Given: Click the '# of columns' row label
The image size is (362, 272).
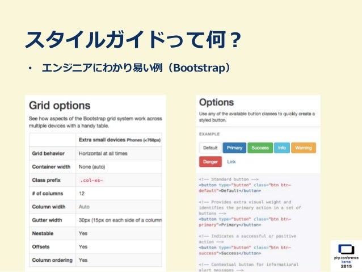Looking at the screenshot, I should point(48,194).
